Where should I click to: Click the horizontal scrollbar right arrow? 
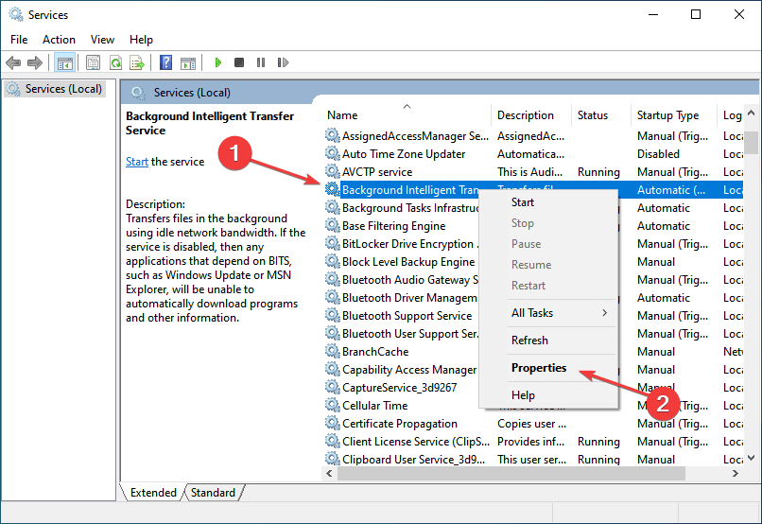pos(736,473)
